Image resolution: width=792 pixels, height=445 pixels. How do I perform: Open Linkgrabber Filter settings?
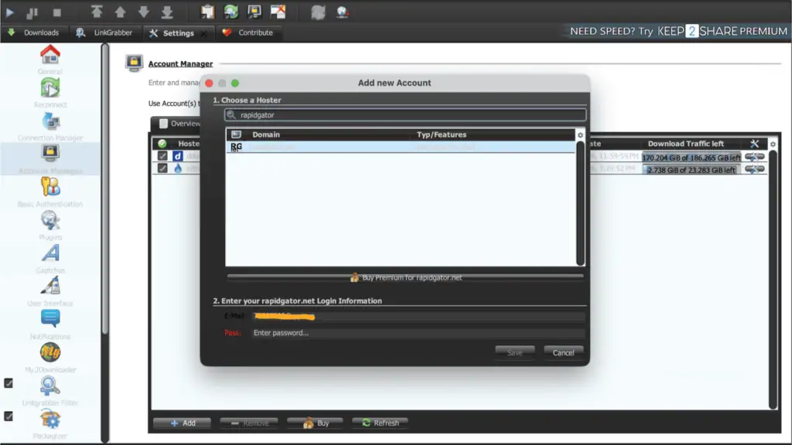[50, 391]
